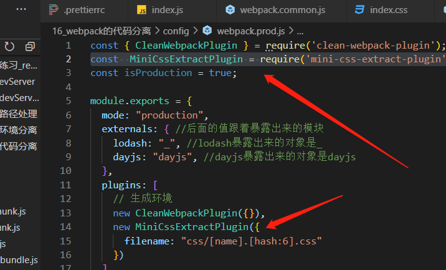Open the bundle.js file in explorer

click(x=19, y=260)
